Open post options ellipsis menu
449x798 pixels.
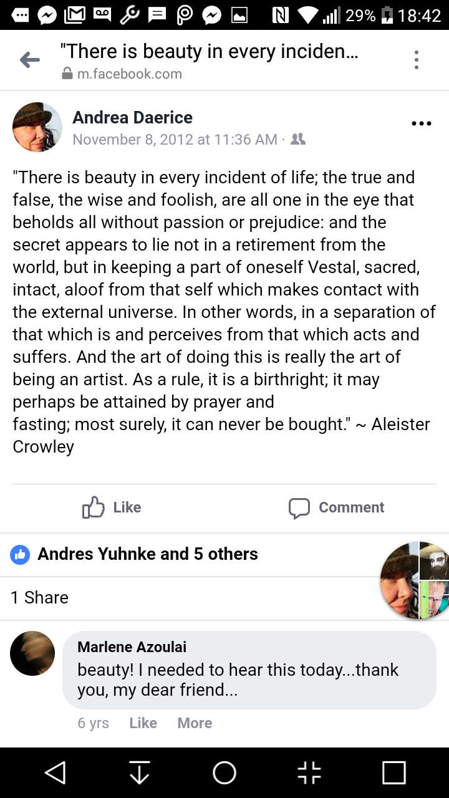422,123
